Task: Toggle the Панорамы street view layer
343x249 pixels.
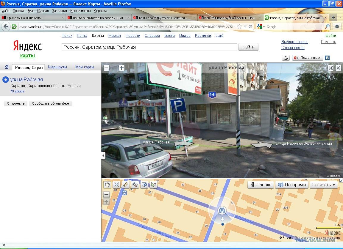Action: [x=292, y=185]
